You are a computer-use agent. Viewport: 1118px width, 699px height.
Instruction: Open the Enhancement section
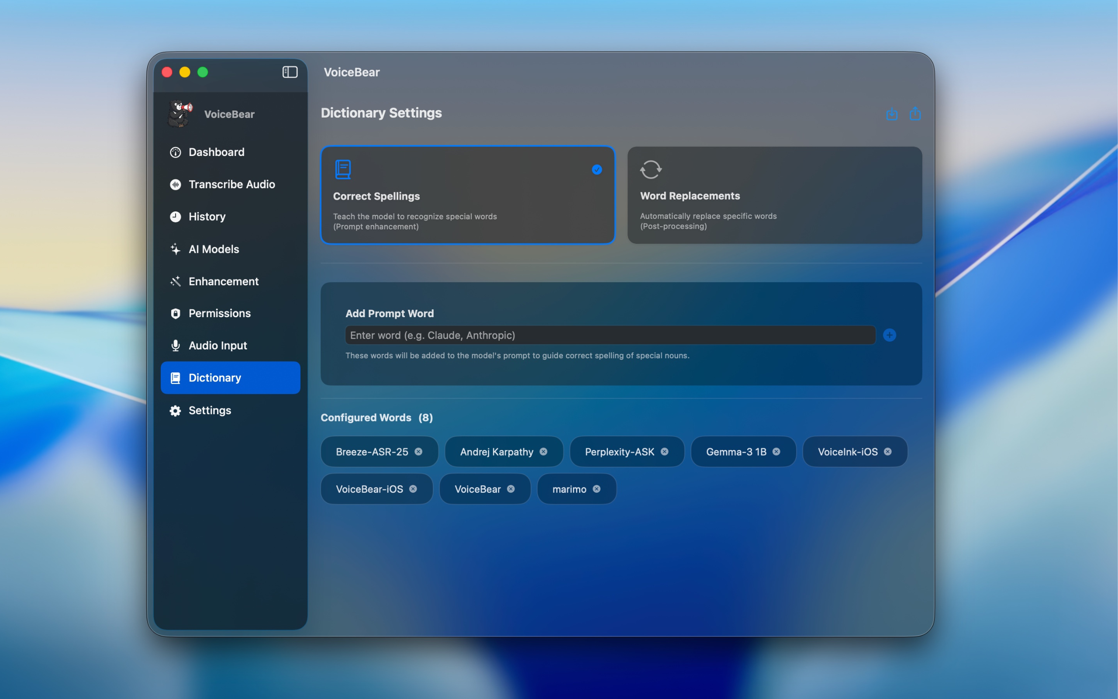(230, 281)
